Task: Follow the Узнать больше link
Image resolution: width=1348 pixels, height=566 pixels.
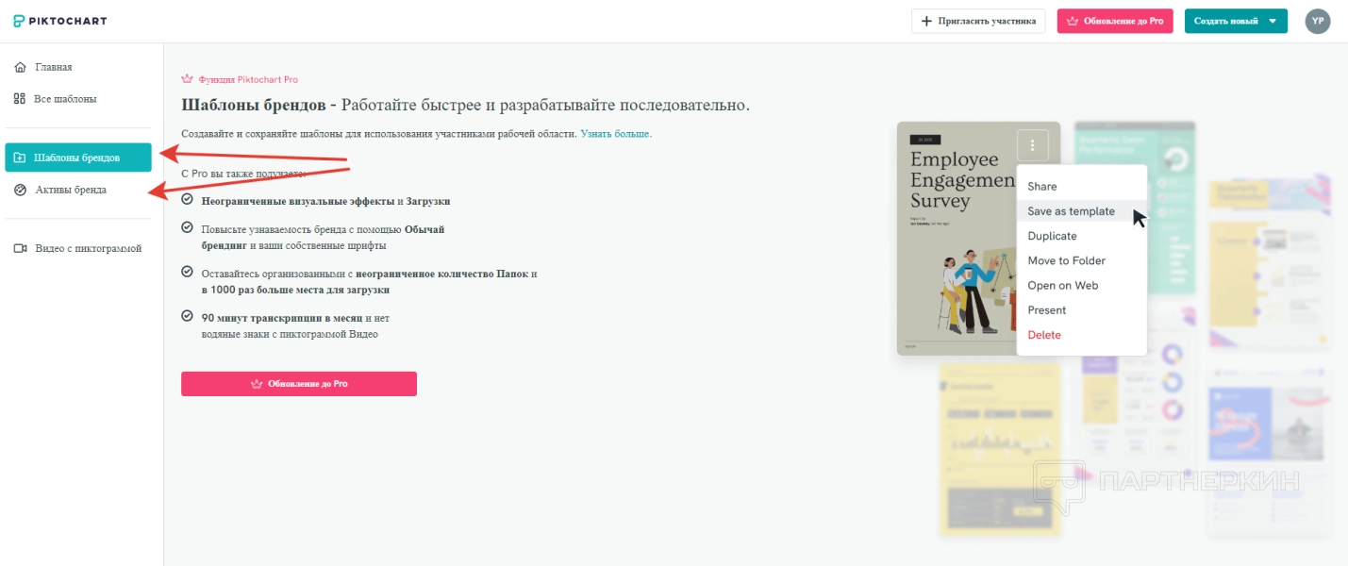Action: (615, 134)
